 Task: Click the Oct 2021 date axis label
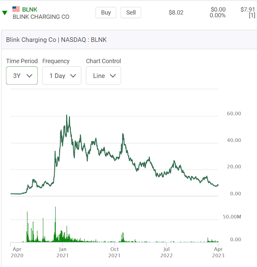(x=114, y=252)
